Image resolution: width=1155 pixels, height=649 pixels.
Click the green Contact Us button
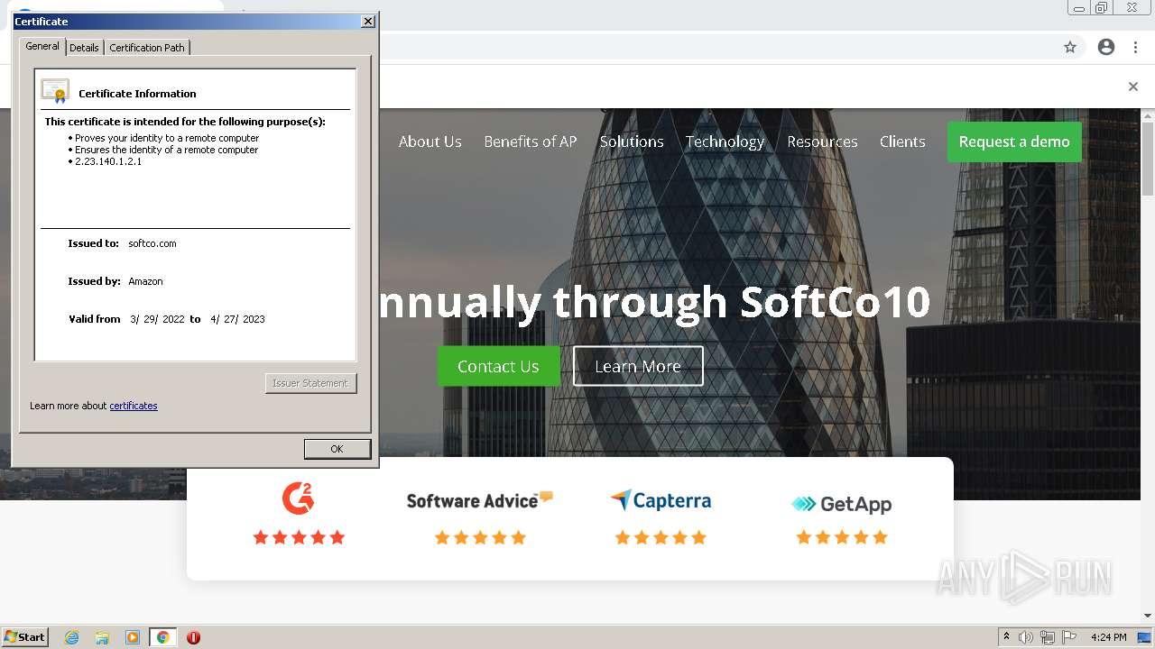pos(498,366)
